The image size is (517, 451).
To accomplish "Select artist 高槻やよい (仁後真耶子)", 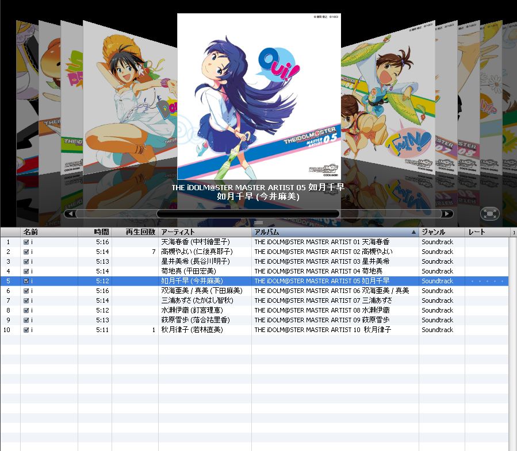I will [197, 252].
